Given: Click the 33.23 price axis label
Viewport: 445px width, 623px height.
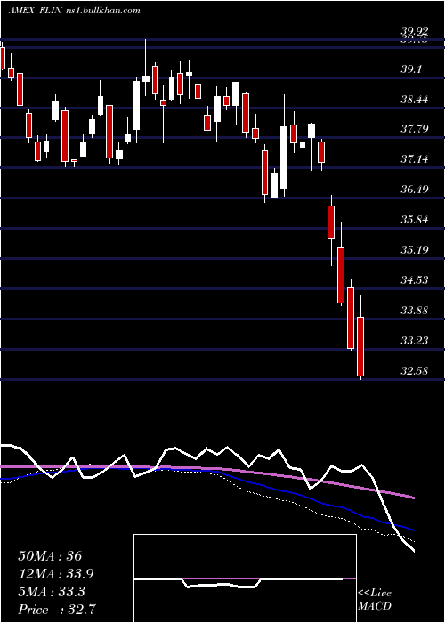Looking at the screenshot, I should 415,341.
